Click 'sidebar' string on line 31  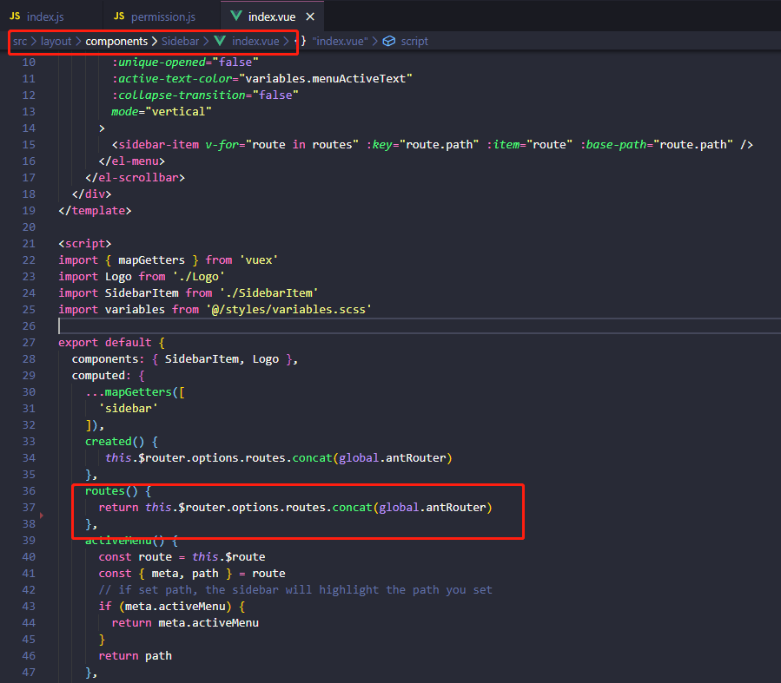(128, 409)
